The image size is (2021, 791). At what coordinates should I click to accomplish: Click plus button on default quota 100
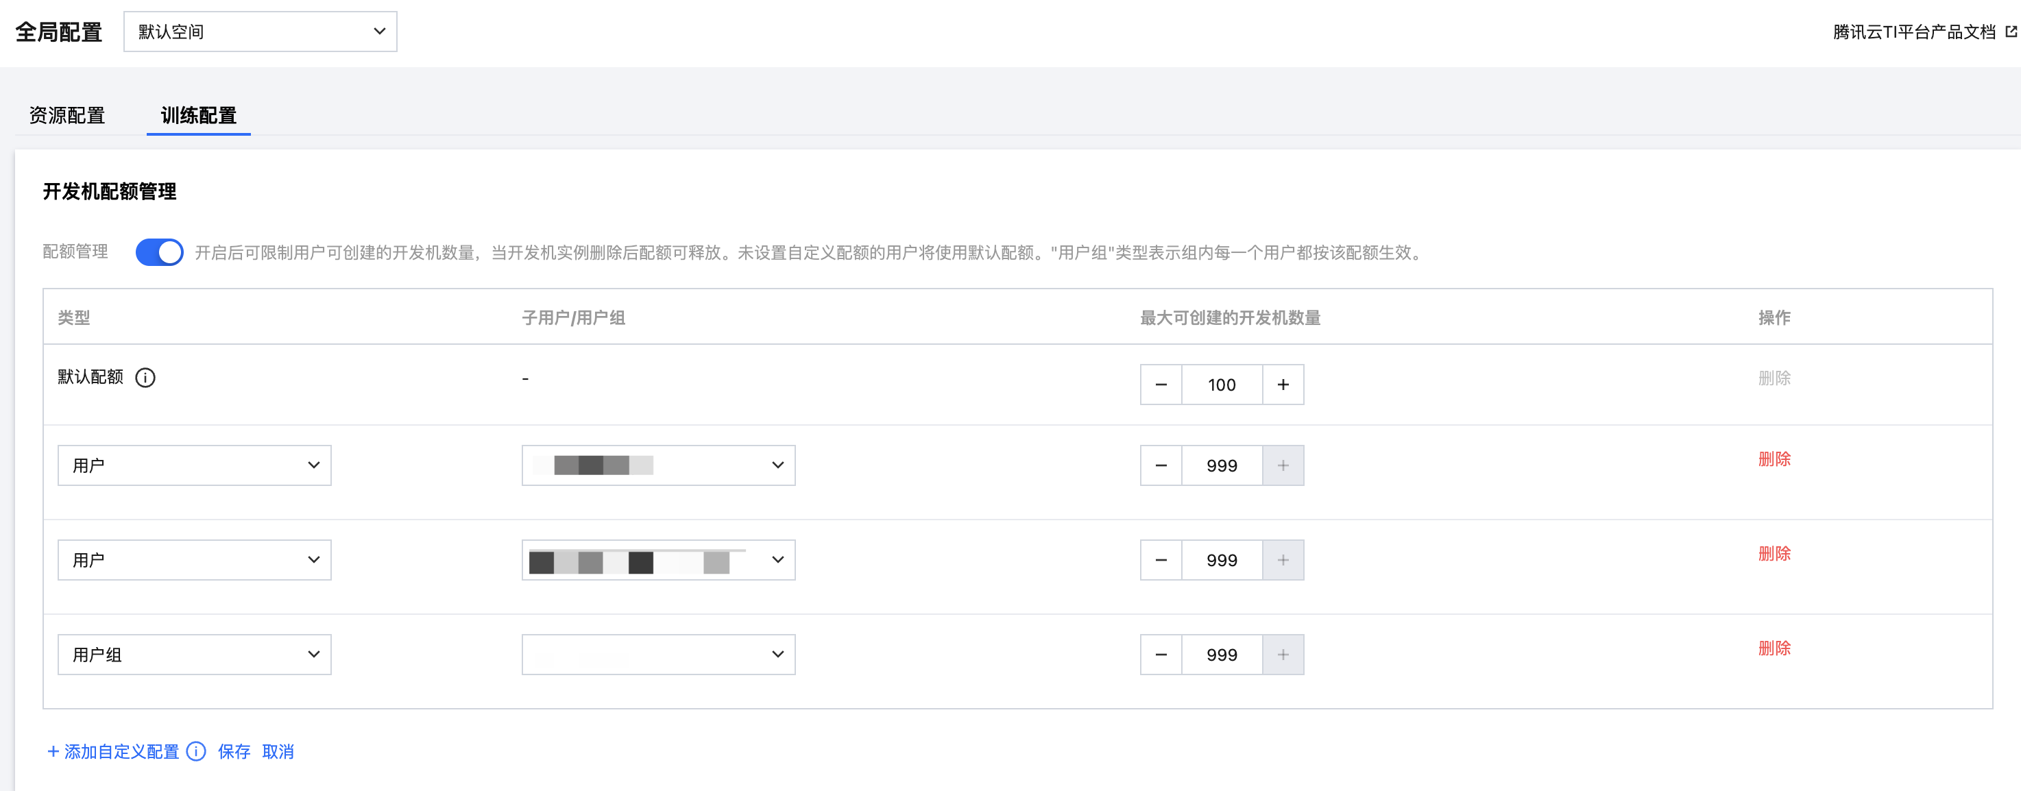tap(1283, 385)
